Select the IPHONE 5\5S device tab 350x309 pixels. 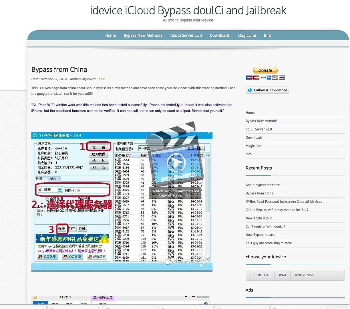click(x=304, y=275)
